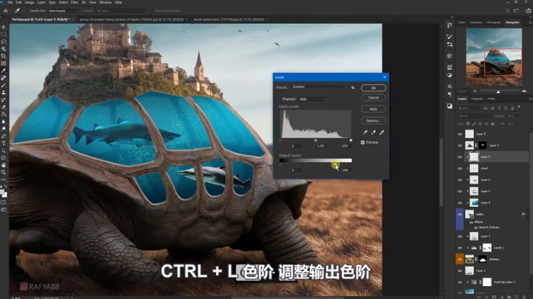Hide Layer 8 using its eye icon

coord(460,134)
